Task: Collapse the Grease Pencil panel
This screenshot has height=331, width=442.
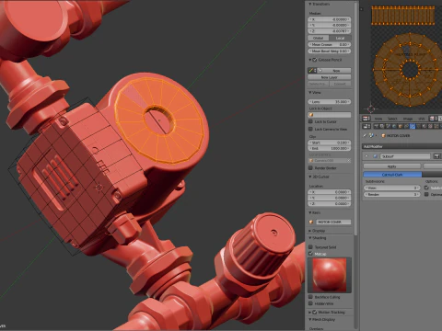Action: [x=310, y=60]
